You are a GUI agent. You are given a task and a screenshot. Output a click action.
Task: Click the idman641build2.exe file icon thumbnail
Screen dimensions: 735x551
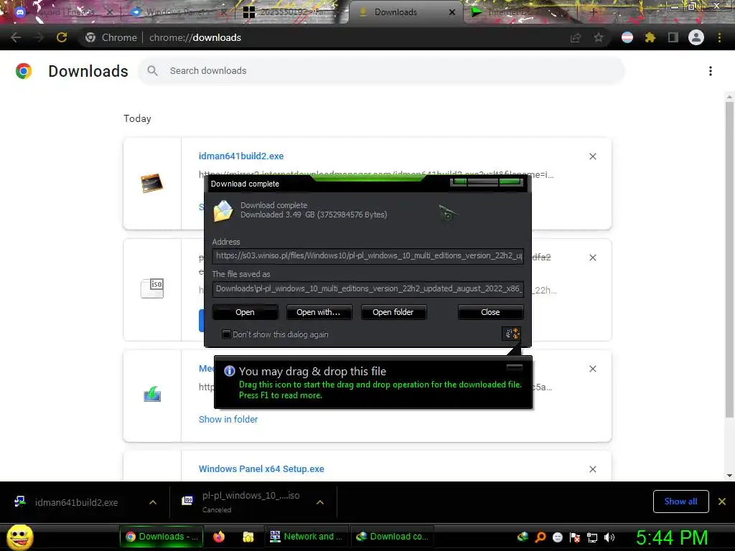point(152,183)
